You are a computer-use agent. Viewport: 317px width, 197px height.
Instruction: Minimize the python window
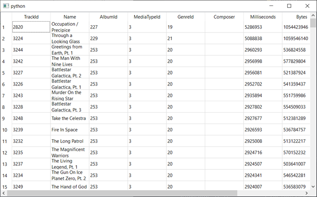pos(272,6)
